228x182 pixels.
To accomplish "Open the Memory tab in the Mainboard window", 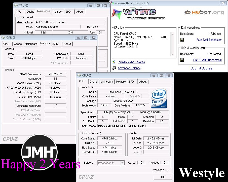I will (x=58, y=12).
